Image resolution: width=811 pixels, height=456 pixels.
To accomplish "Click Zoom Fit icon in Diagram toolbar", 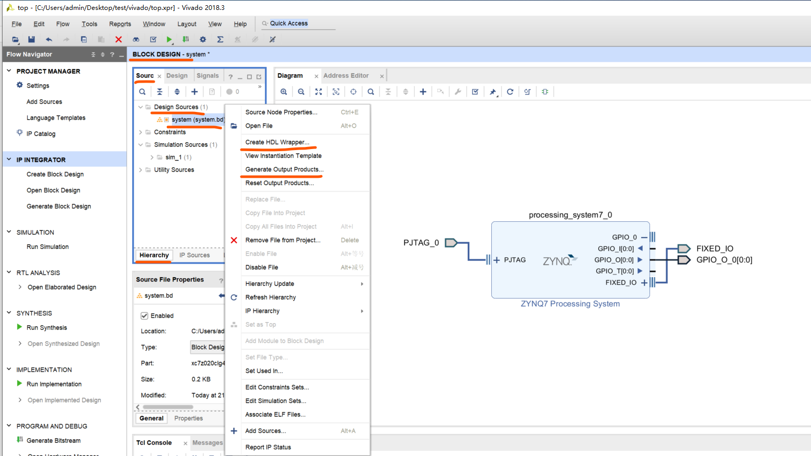I will [x=319, y=92].
